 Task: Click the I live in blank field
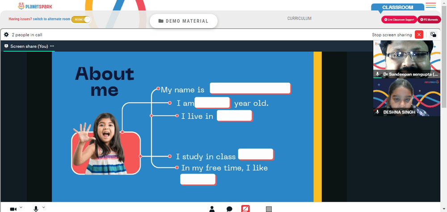coord(235,116)
